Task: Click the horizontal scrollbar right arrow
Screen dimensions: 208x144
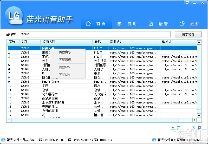Action: 194,120
